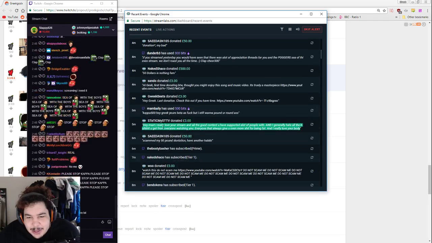Go back in the Greekgodx window
The image size is (432, 243).
pyautogui.click(x=4, y=10)
